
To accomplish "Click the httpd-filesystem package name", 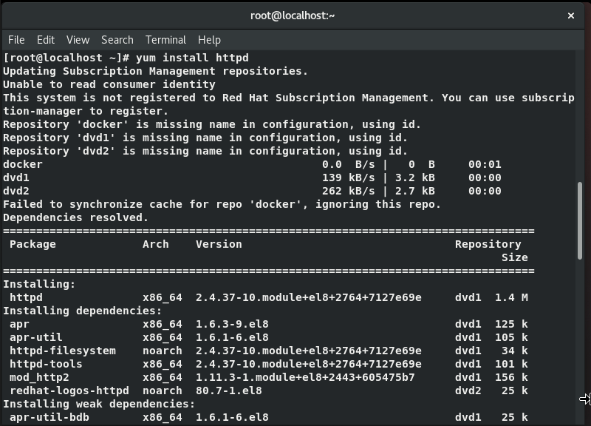I will [63, 351].
